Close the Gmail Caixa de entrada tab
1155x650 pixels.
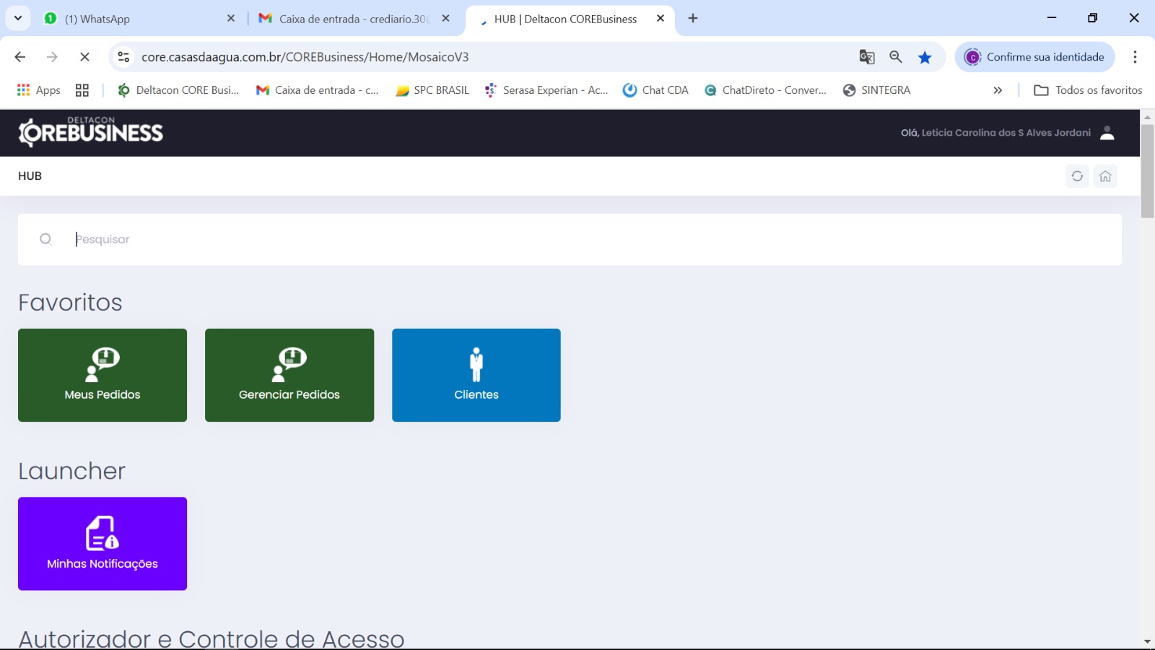(x=446, y=19)
